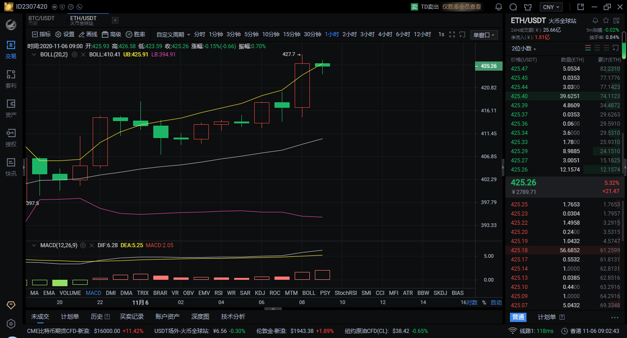The height and width of the screenshot is (338, 627).
Task: Open the 资产 assets sidebar icon
Action: 11,108
